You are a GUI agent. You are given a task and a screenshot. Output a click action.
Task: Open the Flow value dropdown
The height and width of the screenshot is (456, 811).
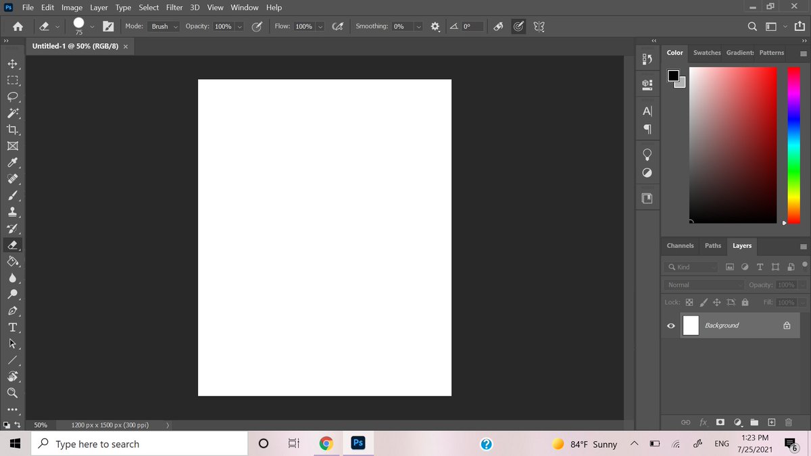coord(320,26)
